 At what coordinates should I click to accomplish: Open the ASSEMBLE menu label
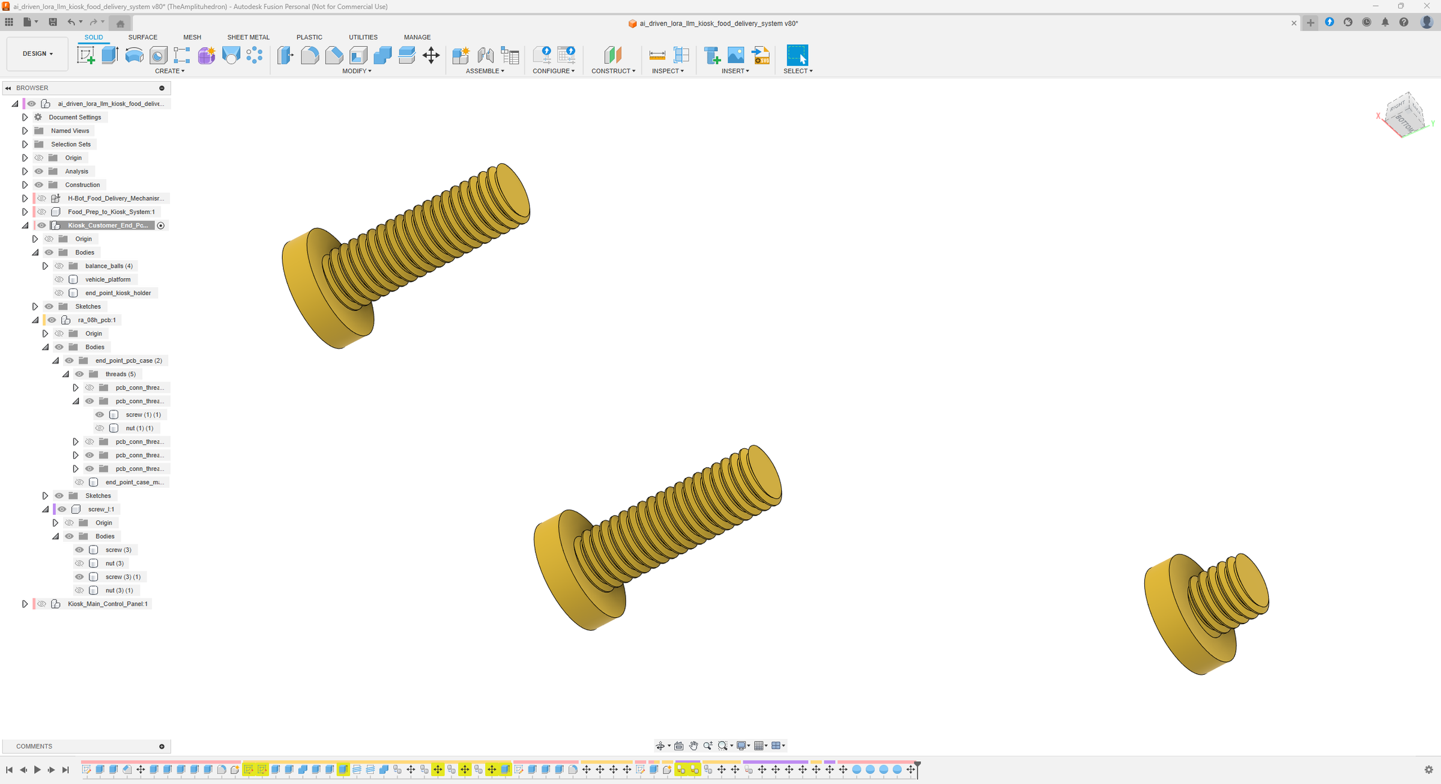click(x=485, y=71)
